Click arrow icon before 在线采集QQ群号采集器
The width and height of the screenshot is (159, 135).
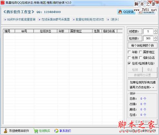click(x=39, y=19)
